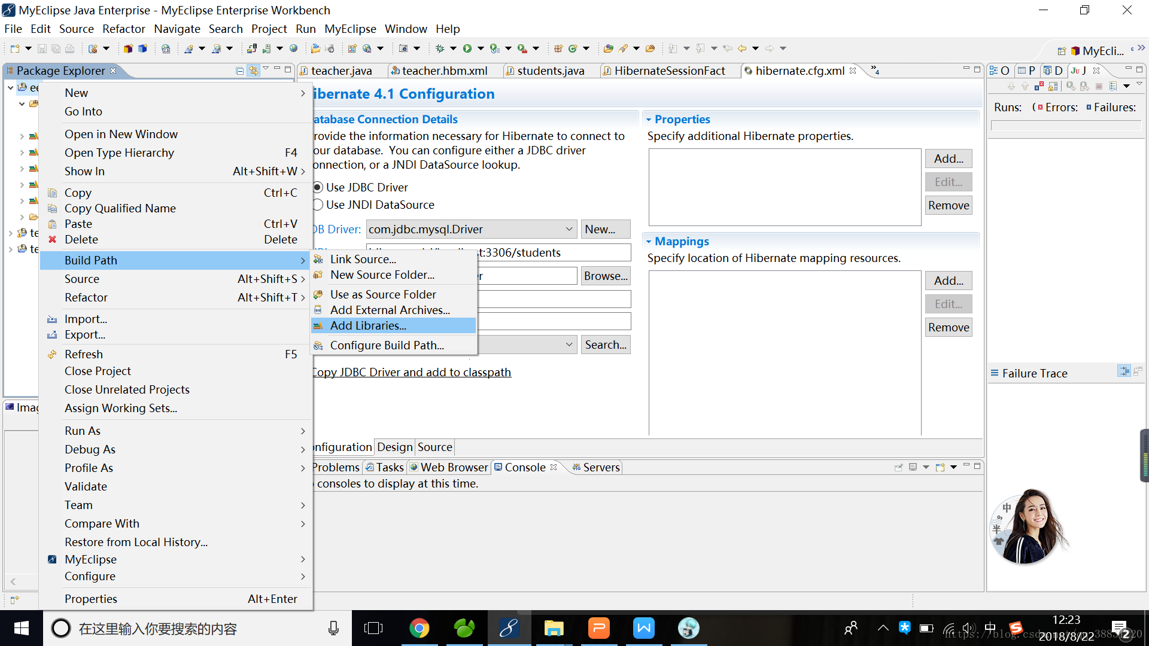Switch to the teacher.hbm.xml editor tab
Image resolution: width=1149 pixels, height=646 pixels.
[444, 71]
